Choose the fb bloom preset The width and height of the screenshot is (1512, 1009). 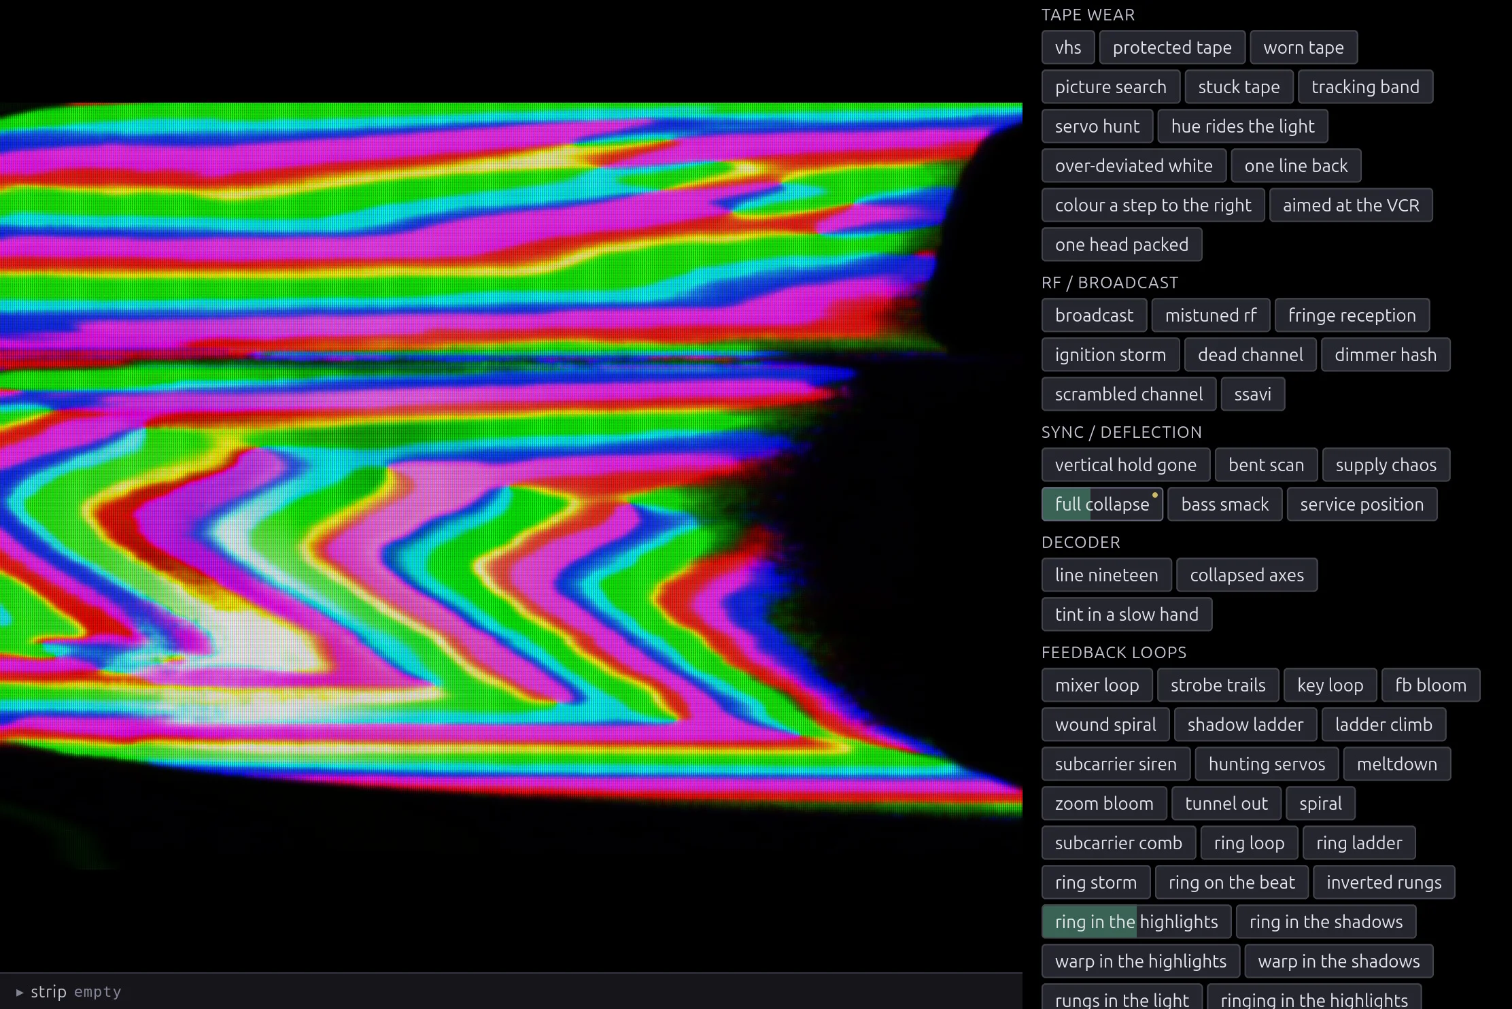tap(1430, 685)
